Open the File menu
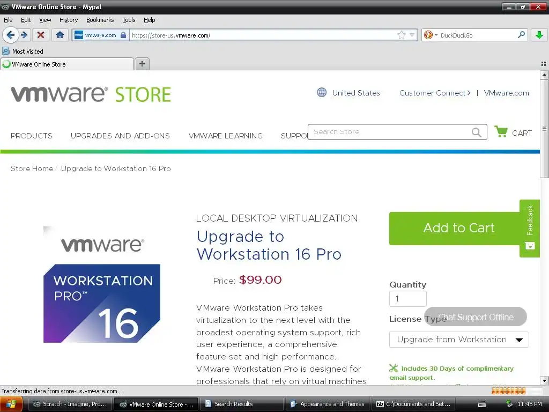The height and width of the screenshot is (412, 549). click(x=8, y=20)
